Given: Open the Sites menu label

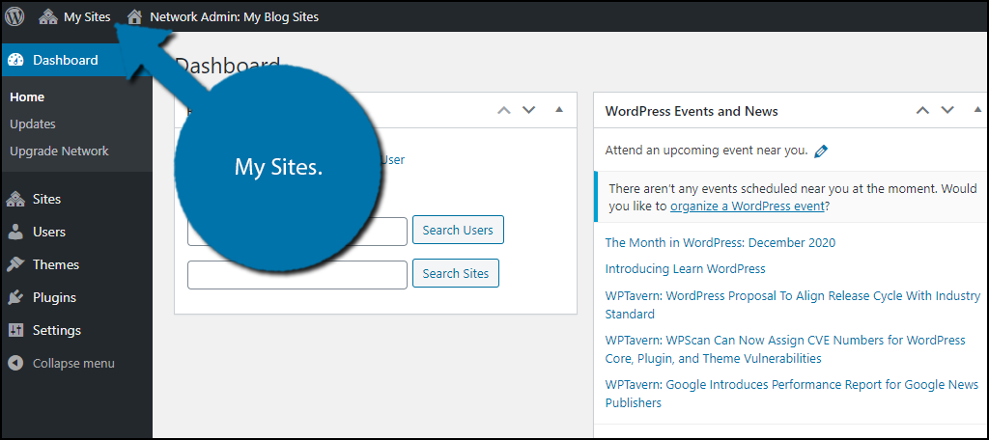Looking at the screenshot, I should click(46, 199).
